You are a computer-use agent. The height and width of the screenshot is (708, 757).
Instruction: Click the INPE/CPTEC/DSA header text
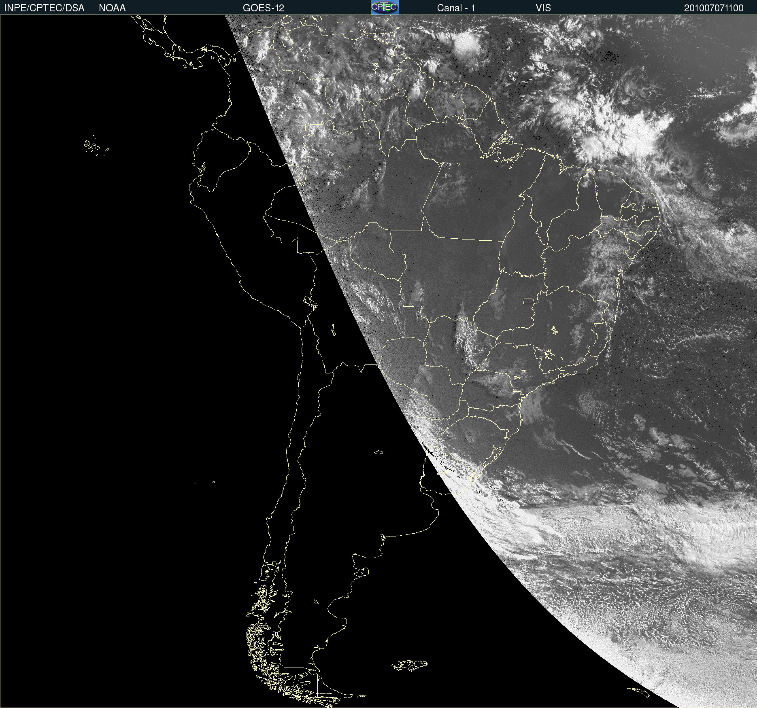pos(44,8)
